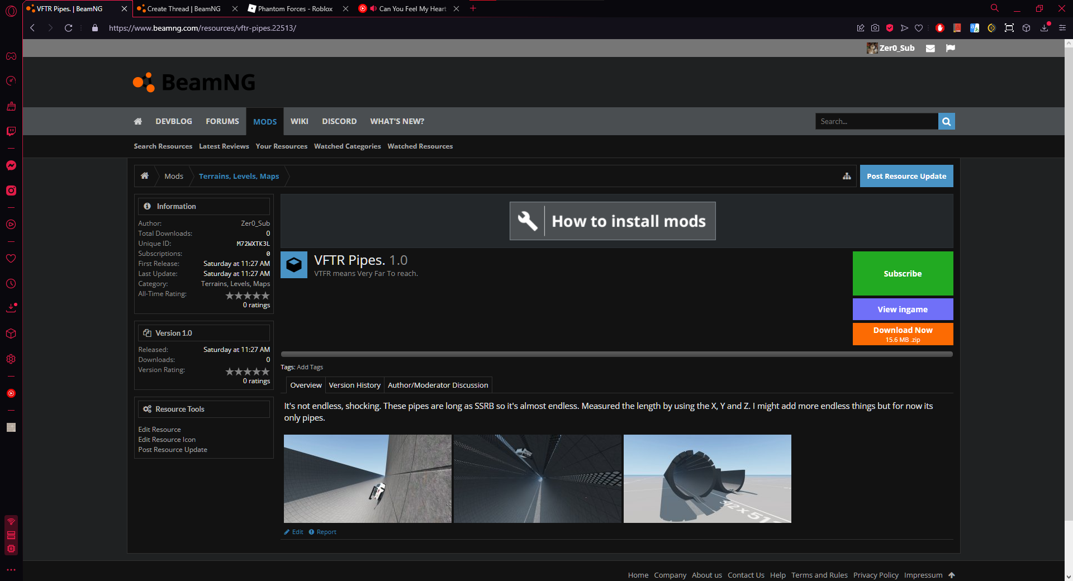Screen dimensions: 1073x581
Task: Click Edit link below screenshots
Action: 293,532
